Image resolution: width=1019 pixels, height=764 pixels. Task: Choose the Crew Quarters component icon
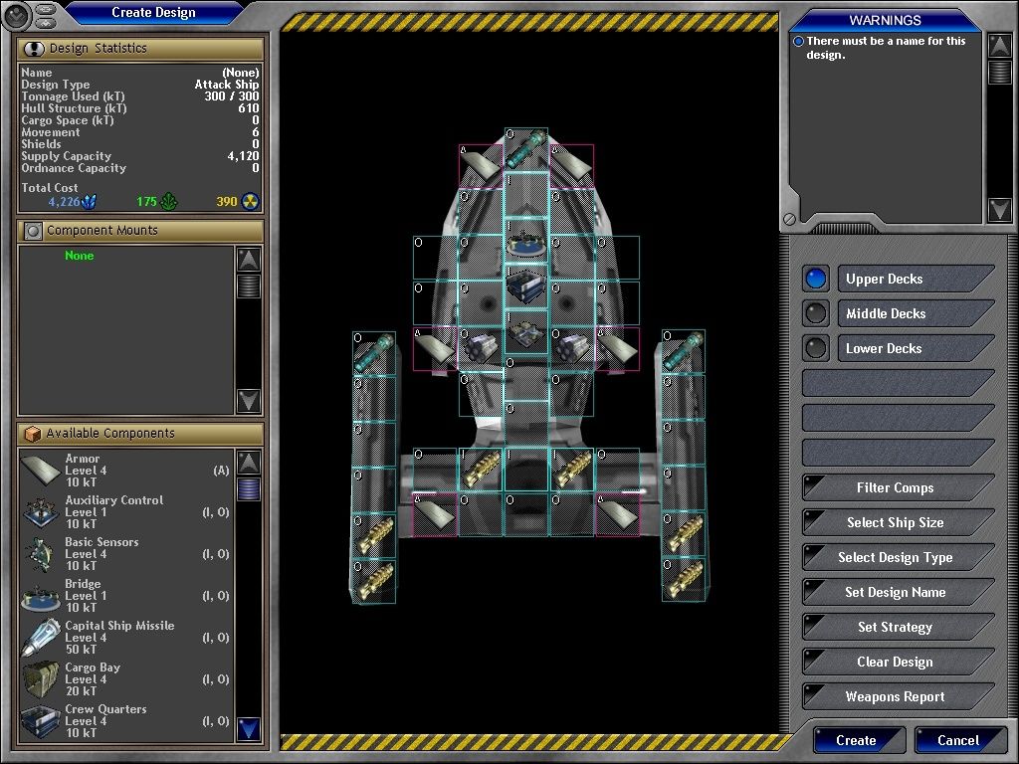pyautogui.click(x=41, y=720)
